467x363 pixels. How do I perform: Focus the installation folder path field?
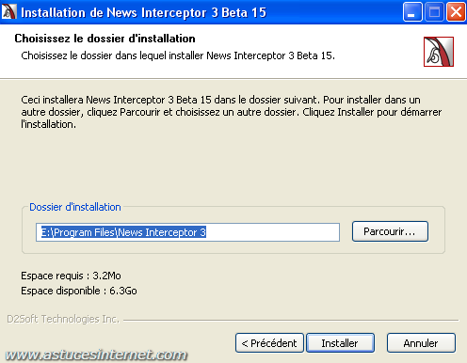pyautogui.click(x=187, y=232)
